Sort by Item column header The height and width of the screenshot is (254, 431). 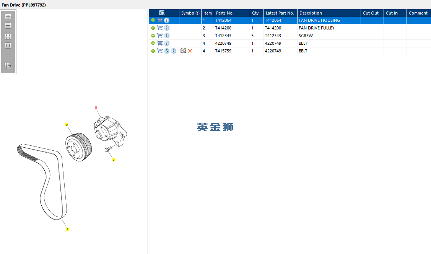[x=208, y=13]
